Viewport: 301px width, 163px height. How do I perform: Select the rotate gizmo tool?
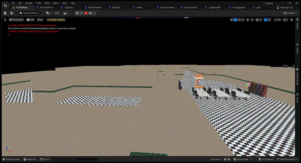coord(239,20)
